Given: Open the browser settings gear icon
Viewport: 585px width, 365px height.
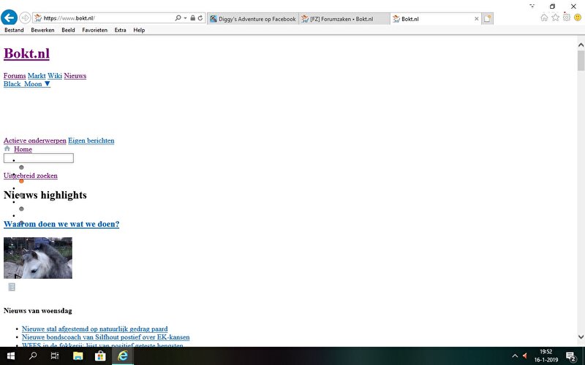Looking at the screenshot, I should (567, 17).
